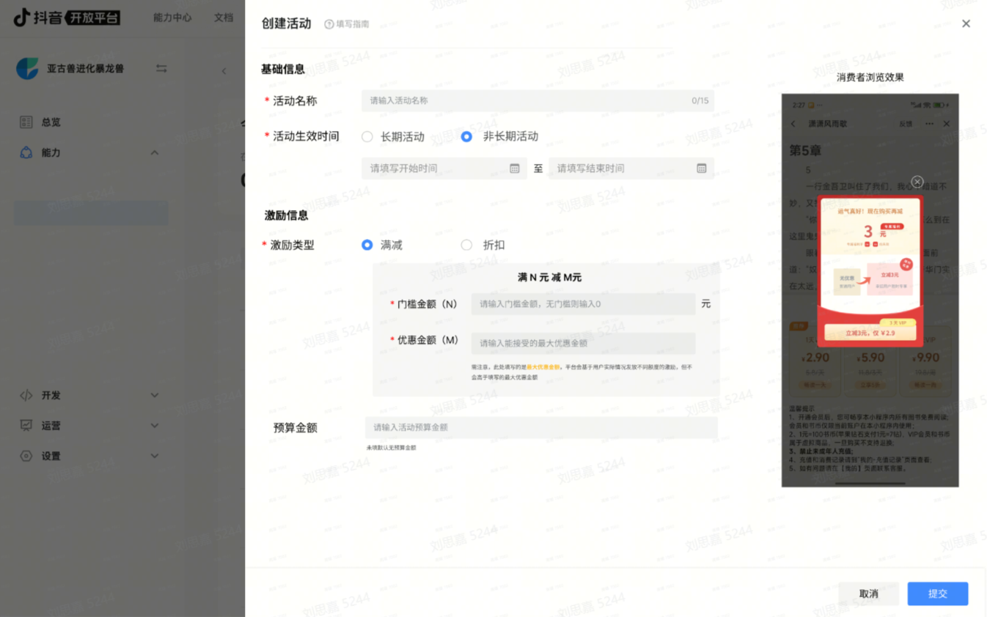Focus the 活动名称 input field

tap(528, 101)
